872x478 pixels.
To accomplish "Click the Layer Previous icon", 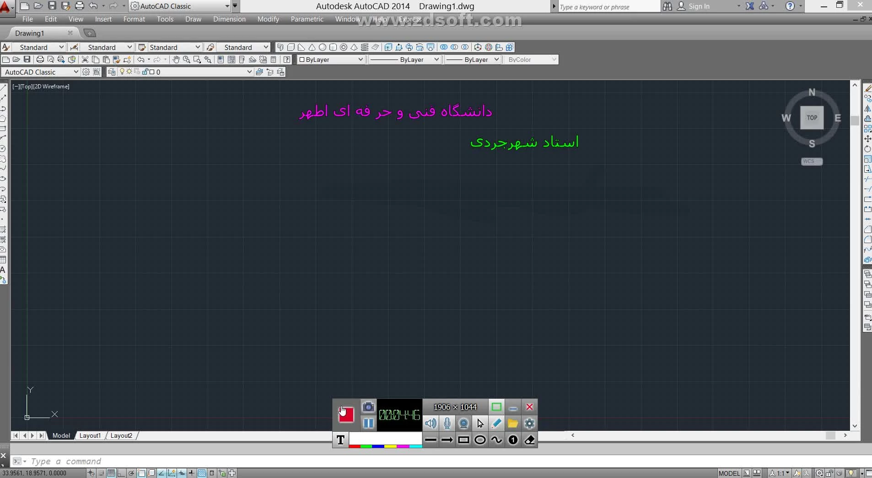I will pos(270,72).
